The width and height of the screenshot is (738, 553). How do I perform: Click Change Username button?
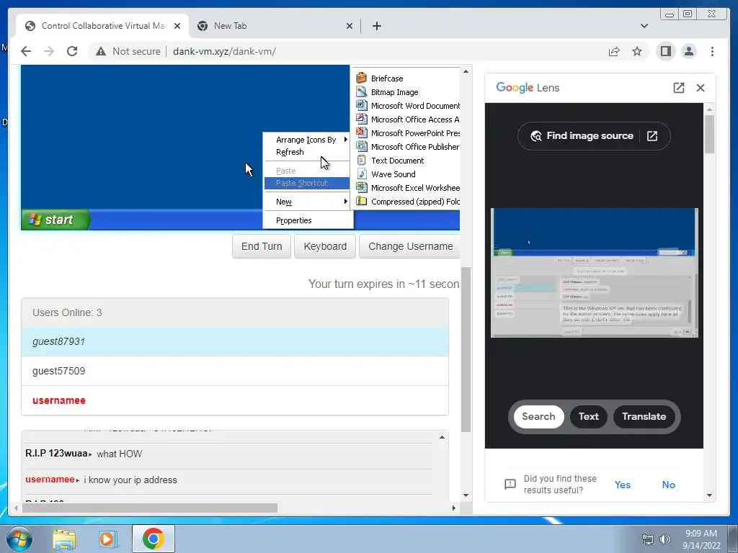(x=410, y=246)
